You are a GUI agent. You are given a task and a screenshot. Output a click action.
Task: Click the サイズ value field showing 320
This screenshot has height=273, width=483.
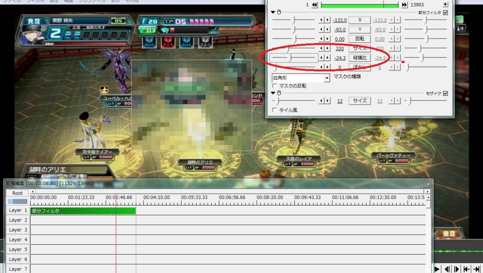pyautogui.click(x=340, y=49)
